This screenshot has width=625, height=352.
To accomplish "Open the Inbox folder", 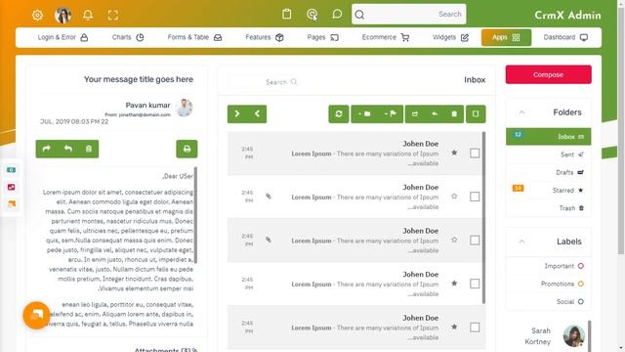I will click(x=549, y=137).
